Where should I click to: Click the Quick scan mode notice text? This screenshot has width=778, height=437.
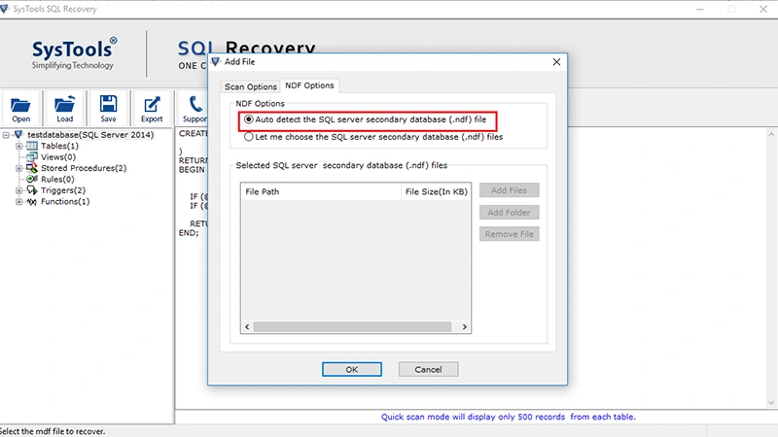(x=508, y=417)
